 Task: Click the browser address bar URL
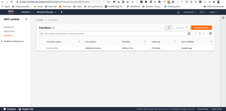coord(54,2)
